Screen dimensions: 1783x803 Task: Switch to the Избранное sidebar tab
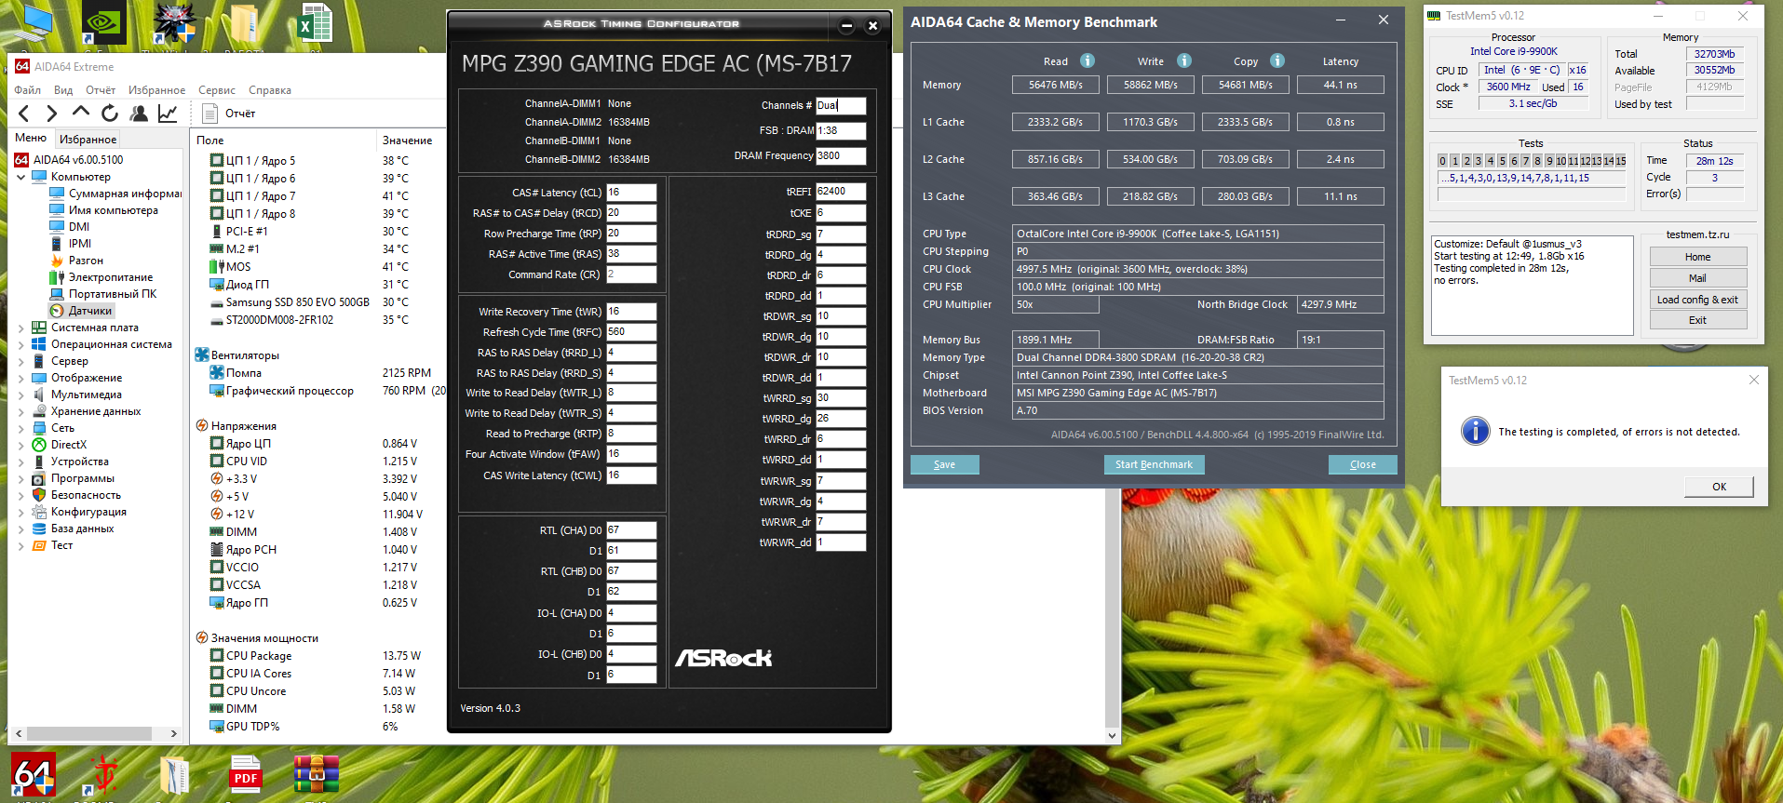[88, 140]
